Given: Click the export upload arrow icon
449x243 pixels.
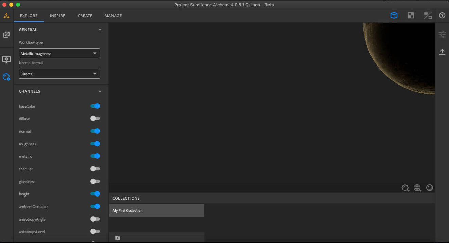Looking at the screenshot, I should pyautogui.click(x=442, y=52).
